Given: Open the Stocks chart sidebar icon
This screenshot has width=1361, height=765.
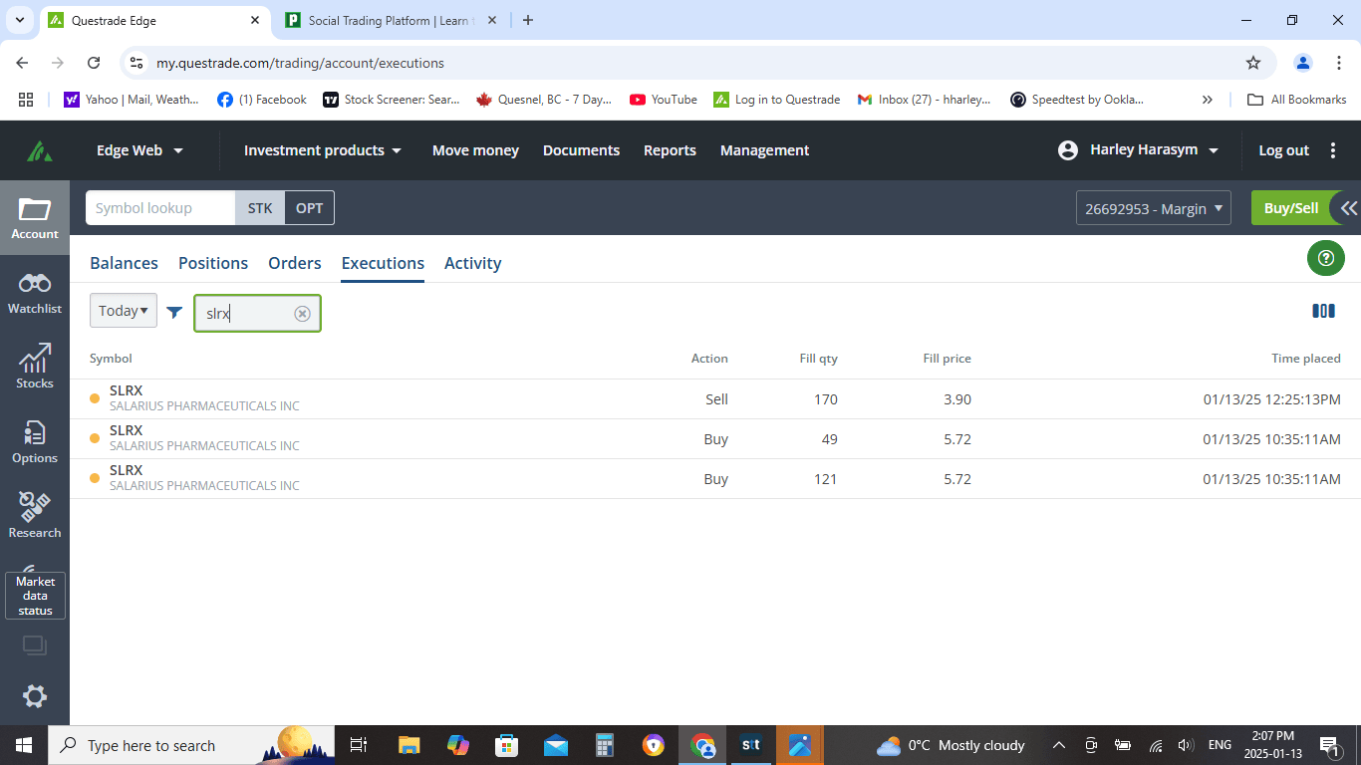Looking at the screenshot, I should point(35,368).
